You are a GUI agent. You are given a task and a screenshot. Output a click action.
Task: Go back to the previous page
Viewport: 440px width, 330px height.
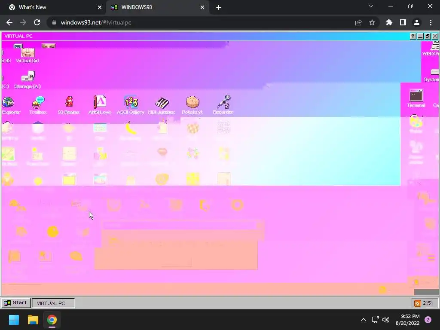click(x=9, y=22)
